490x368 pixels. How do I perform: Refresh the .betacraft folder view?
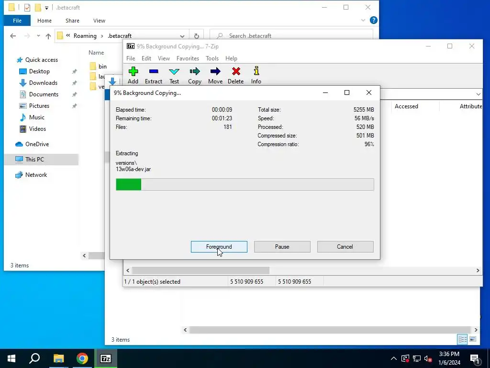point(196,36)
